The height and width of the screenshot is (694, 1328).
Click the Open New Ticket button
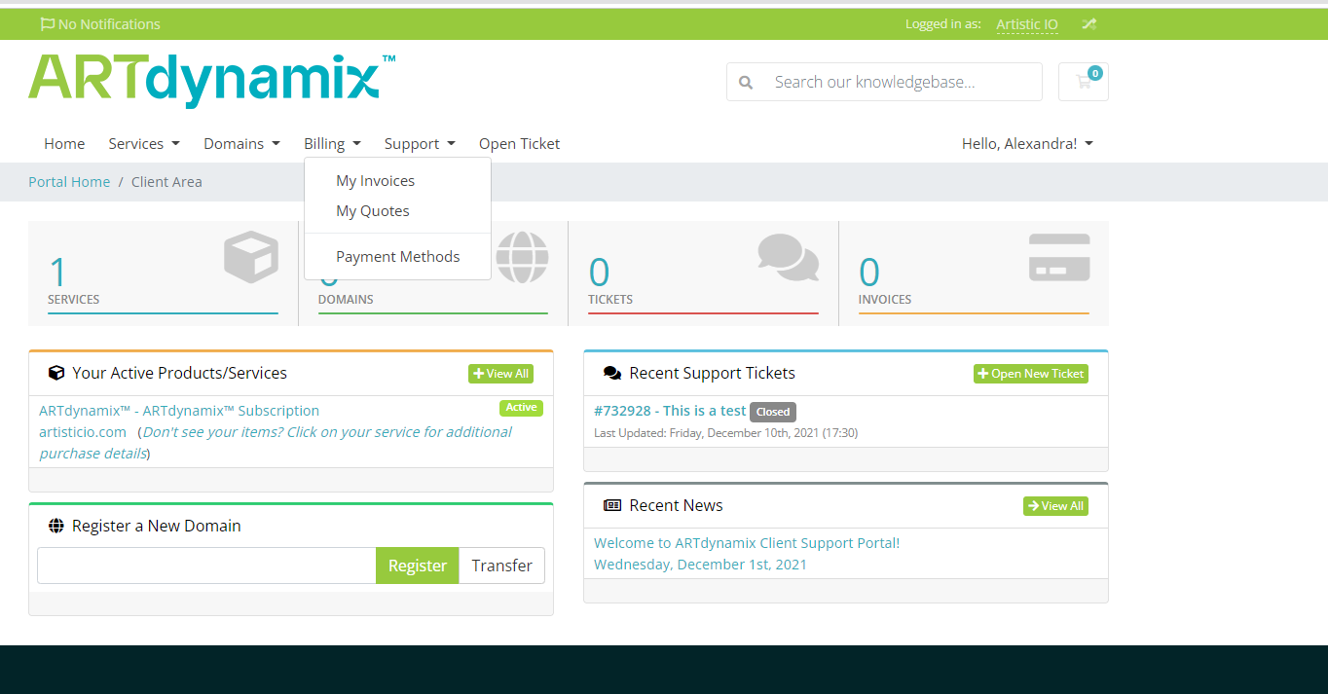click(1031, 374)
